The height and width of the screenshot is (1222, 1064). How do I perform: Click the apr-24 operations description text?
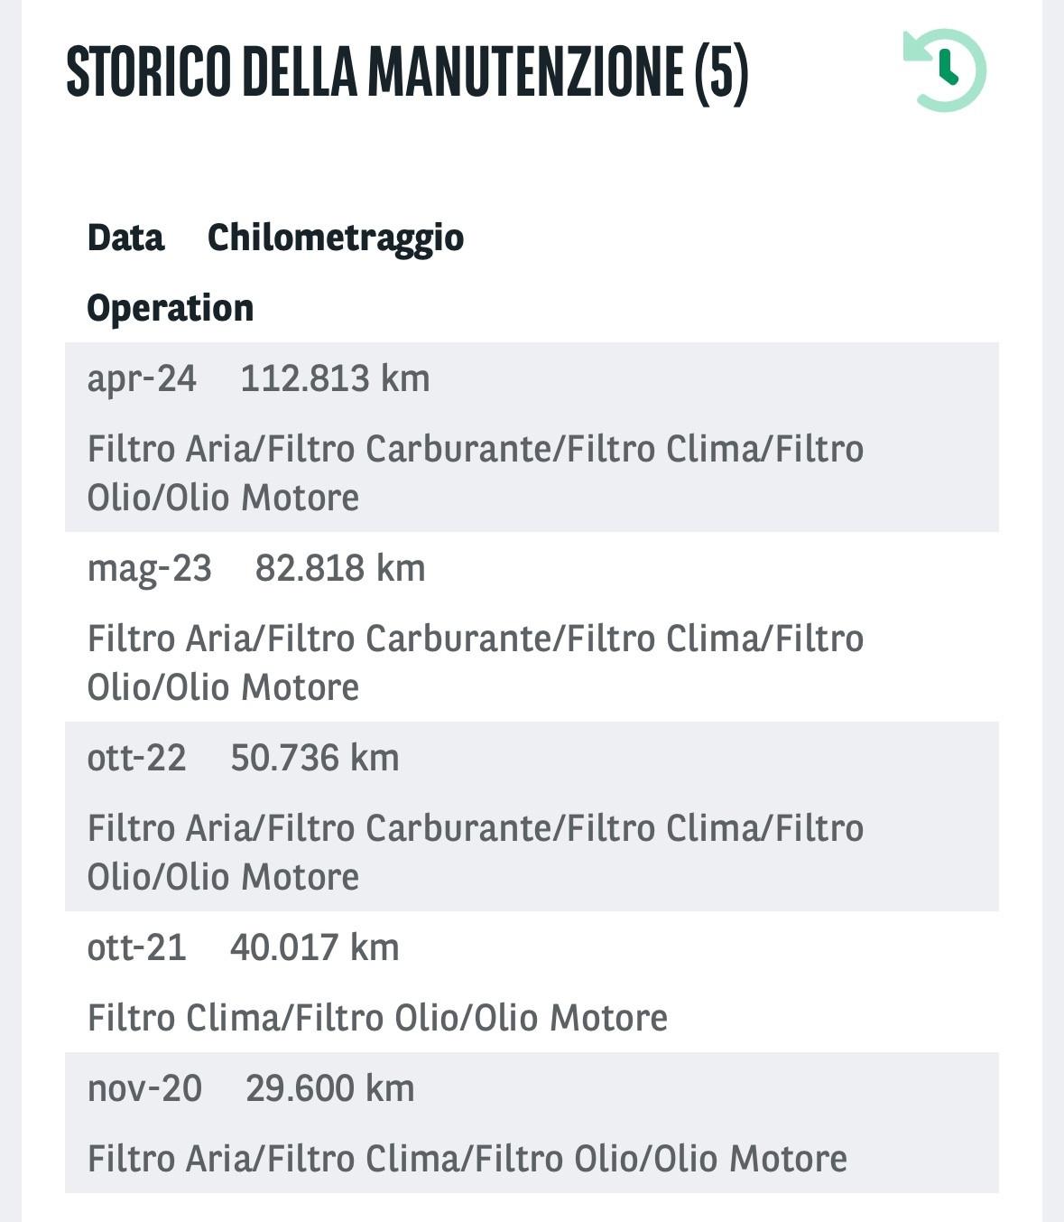pyautogui.click(x=476, y=473)
